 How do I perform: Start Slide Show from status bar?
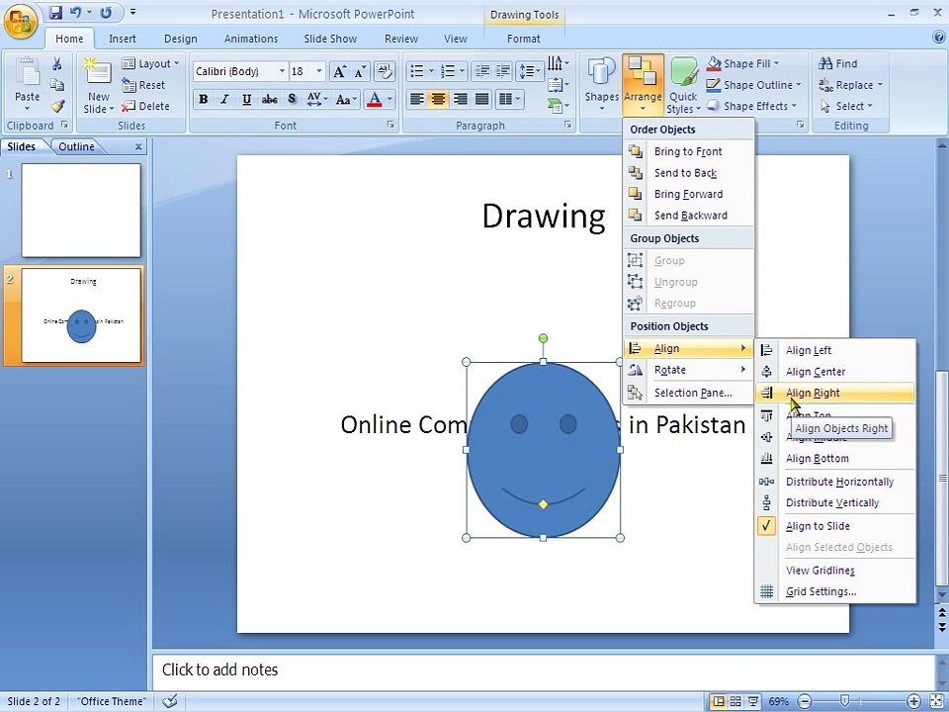click(x=753, y=701)
